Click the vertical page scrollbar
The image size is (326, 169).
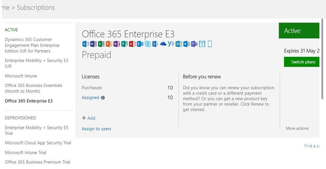(322, 59)
